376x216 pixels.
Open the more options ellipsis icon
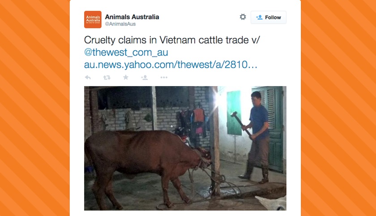point(164,78)
